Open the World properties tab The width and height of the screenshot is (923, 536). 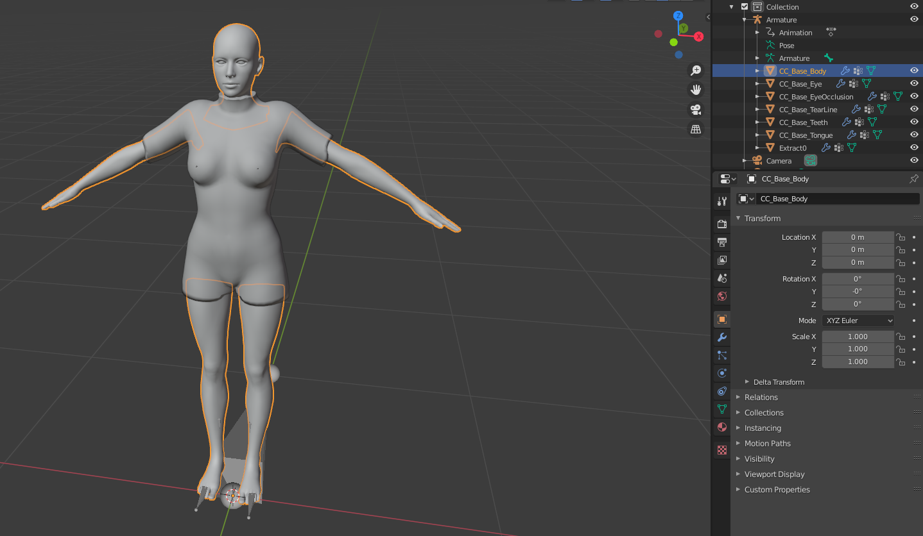(722, 296)
